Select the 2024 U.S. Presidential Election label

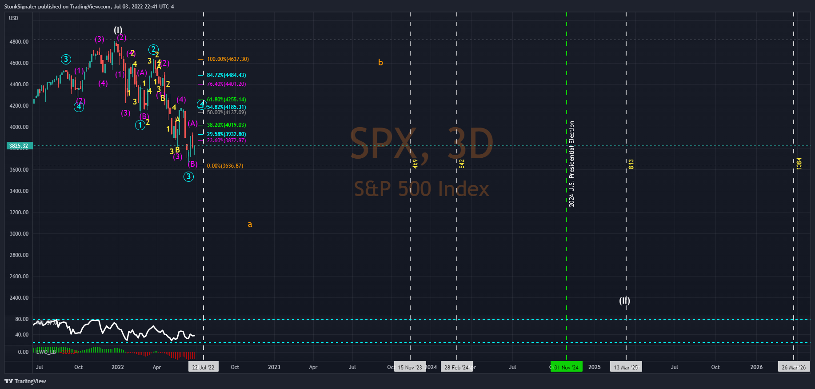point(572,164)
